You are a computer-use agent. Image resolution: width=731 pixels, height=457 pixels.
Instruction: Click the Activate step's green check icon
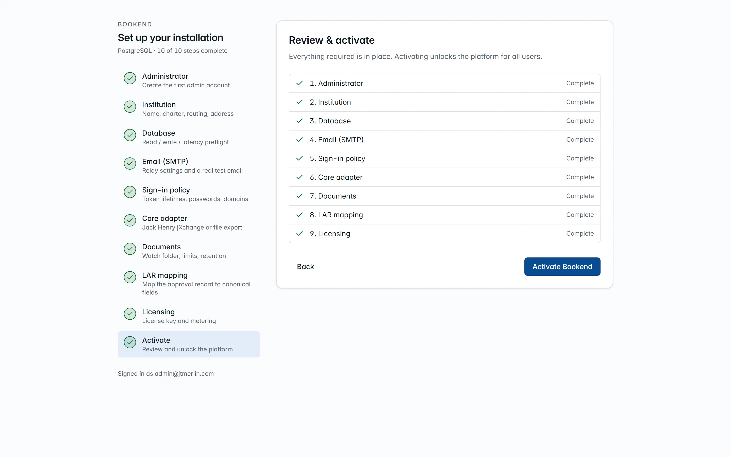pyautogui.click(x=130, y=342)
